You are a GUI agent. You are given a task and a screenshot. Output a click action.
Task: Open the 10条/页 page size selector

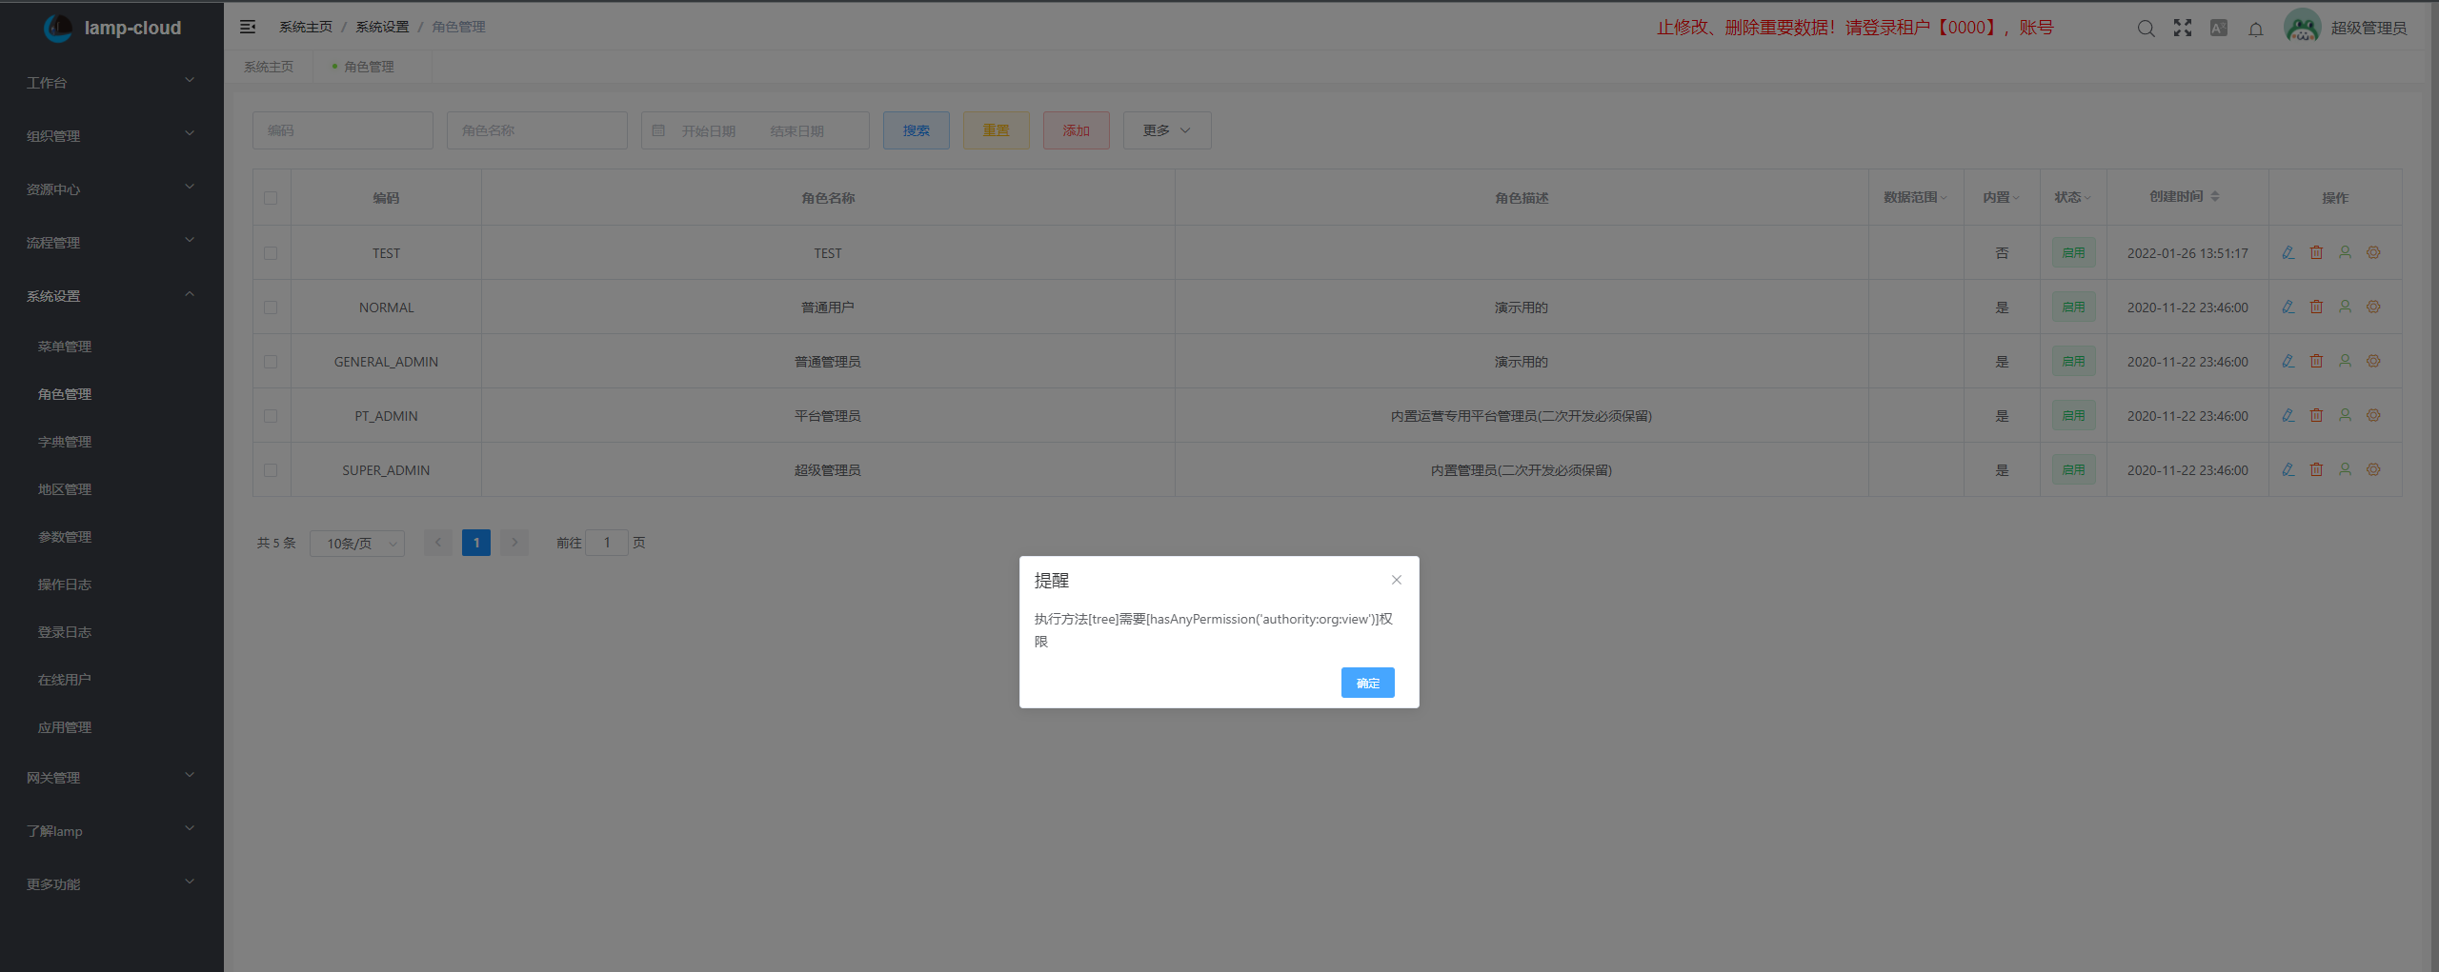point(357,543)
